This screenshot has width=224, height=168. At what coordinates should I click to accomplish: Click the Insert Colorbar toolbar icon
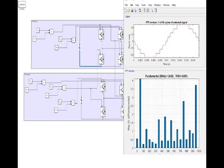point(144,10)
